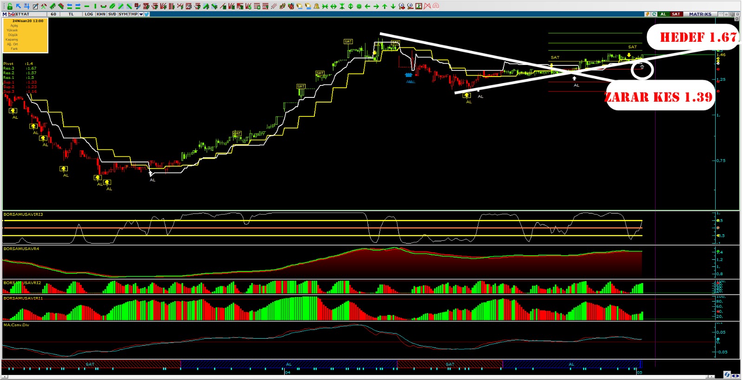Open the SYM menu item
The image size is (743, 380).
[x=123, y=14]
